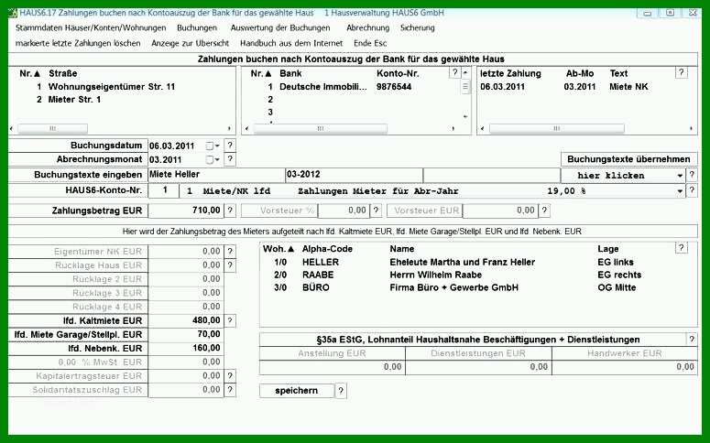Open the Sicherung menu

point(418,27)
